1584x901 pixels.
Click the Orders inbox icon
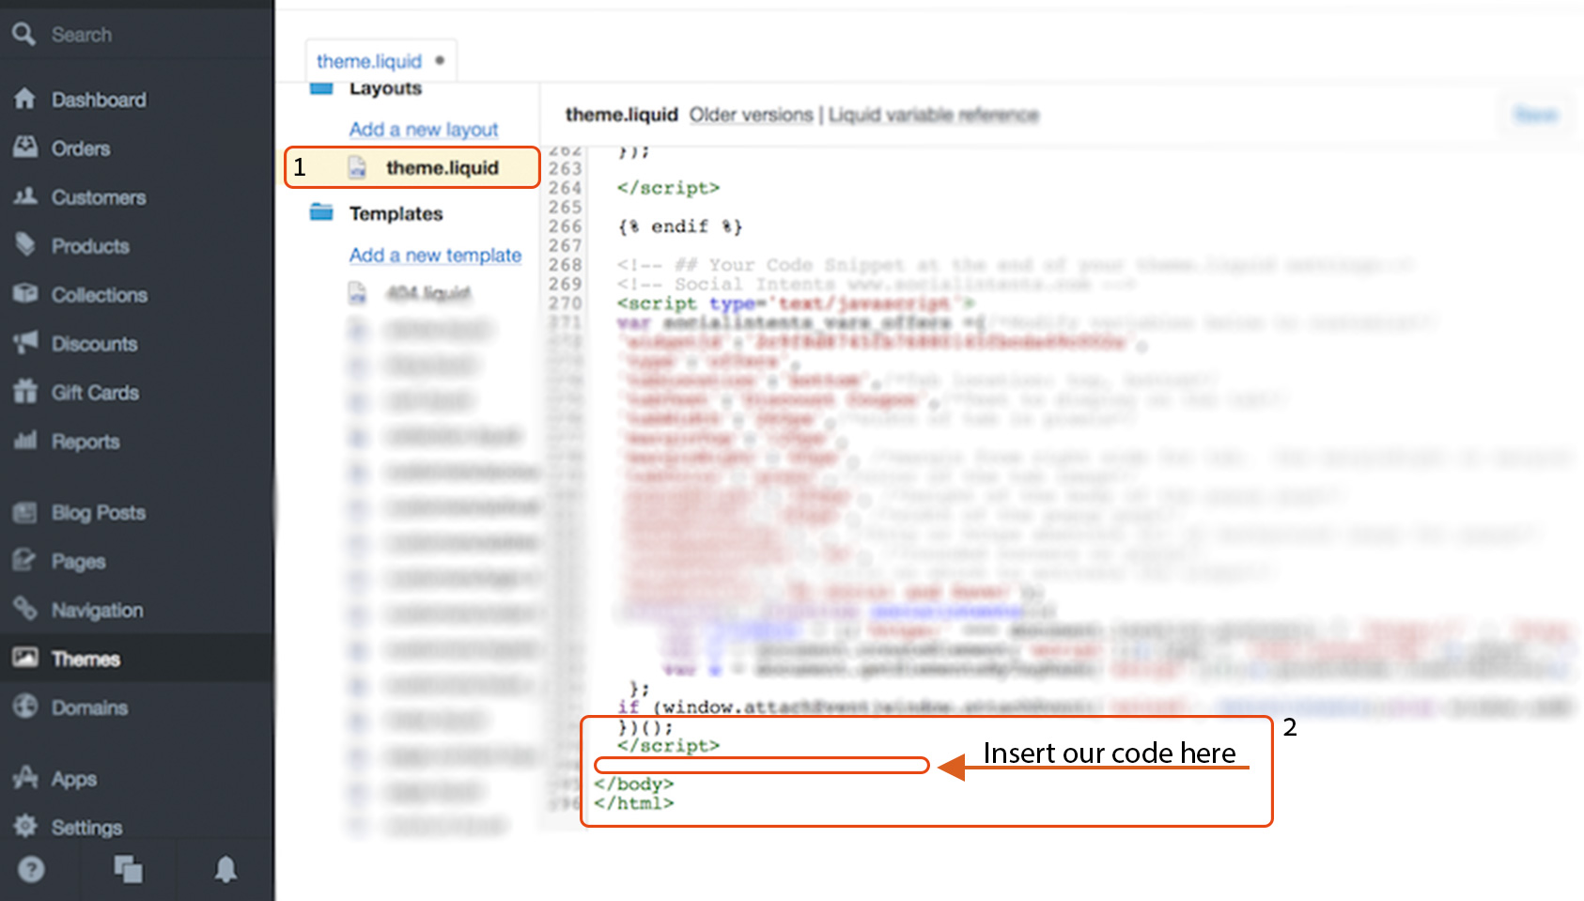pos(25,148)
